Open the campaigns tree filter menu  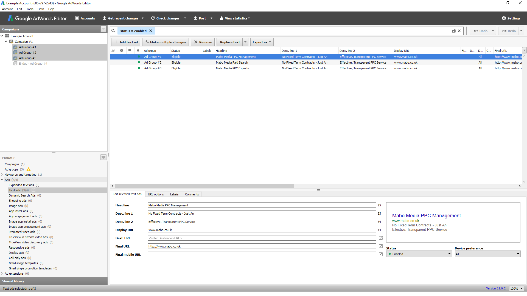(103, 29)
